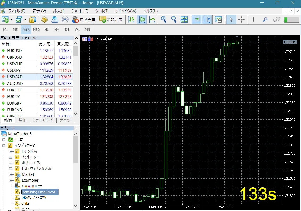
Task: Click the New Chart toolbar icon
Action: pos(5,19)
